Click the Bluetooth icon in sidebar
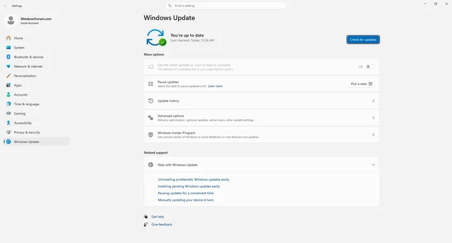The width and height of the screenshot is (452, 243). click(8, 57)
